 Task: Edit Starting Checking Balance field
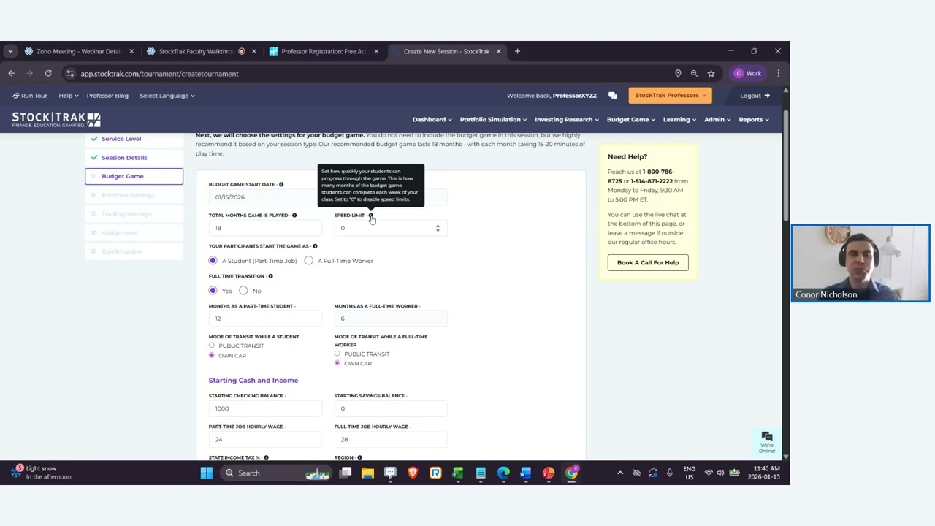click(264, 408)
